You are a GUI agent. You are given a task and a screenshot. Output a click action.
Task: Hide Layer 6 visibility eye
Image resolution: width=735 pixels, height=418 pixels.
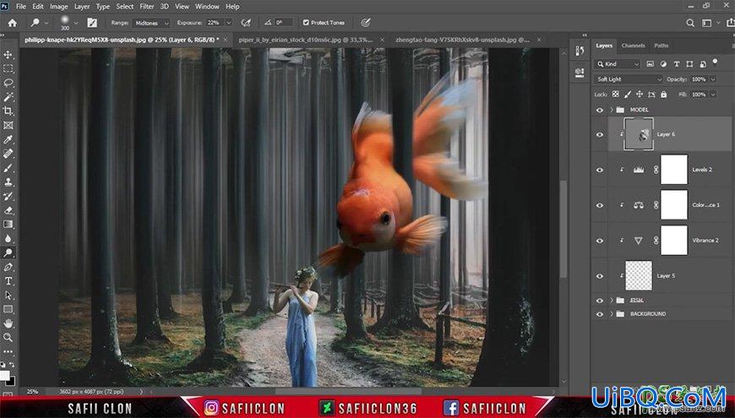(x=600, y=134)
